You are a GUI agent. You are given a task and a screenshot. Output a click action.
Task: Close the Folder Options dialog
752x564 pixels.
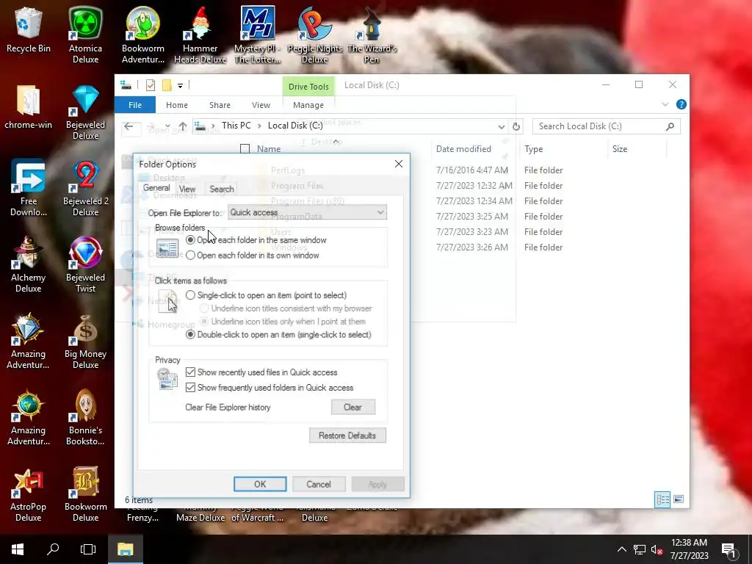pos(399,164)
